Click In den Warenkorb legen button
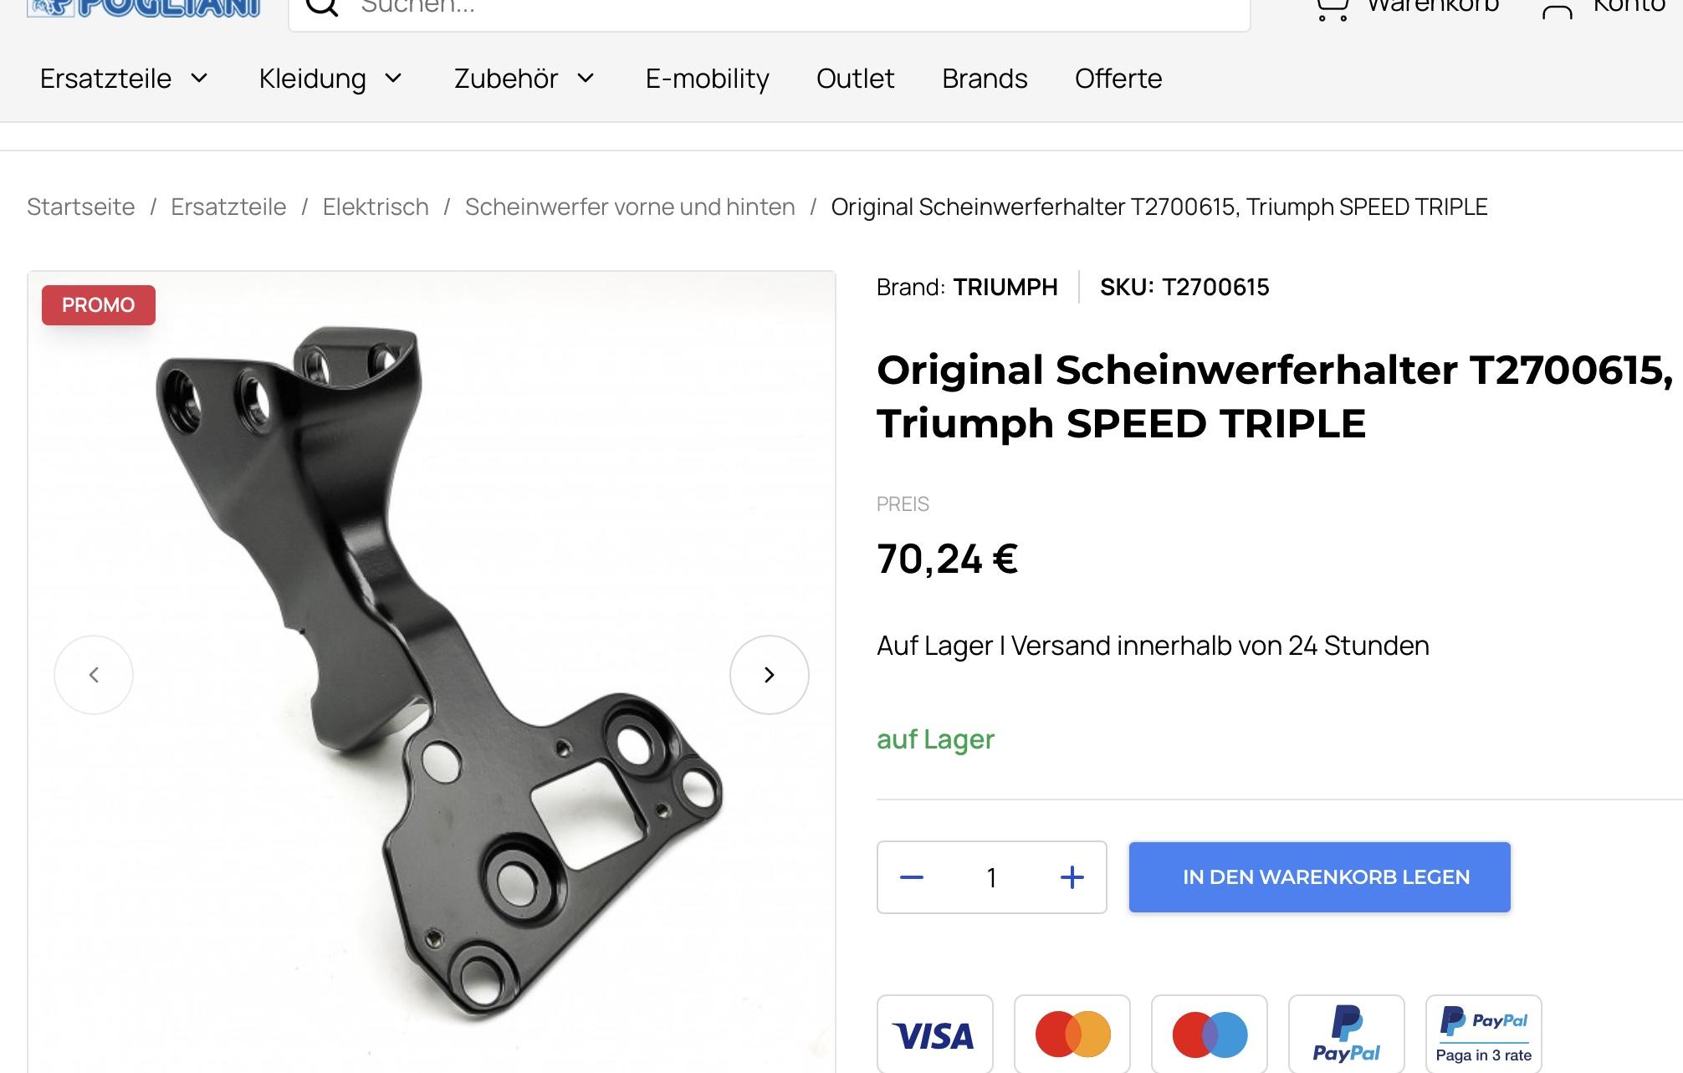This screenshot has width=1683, height=1073. 1320,877
